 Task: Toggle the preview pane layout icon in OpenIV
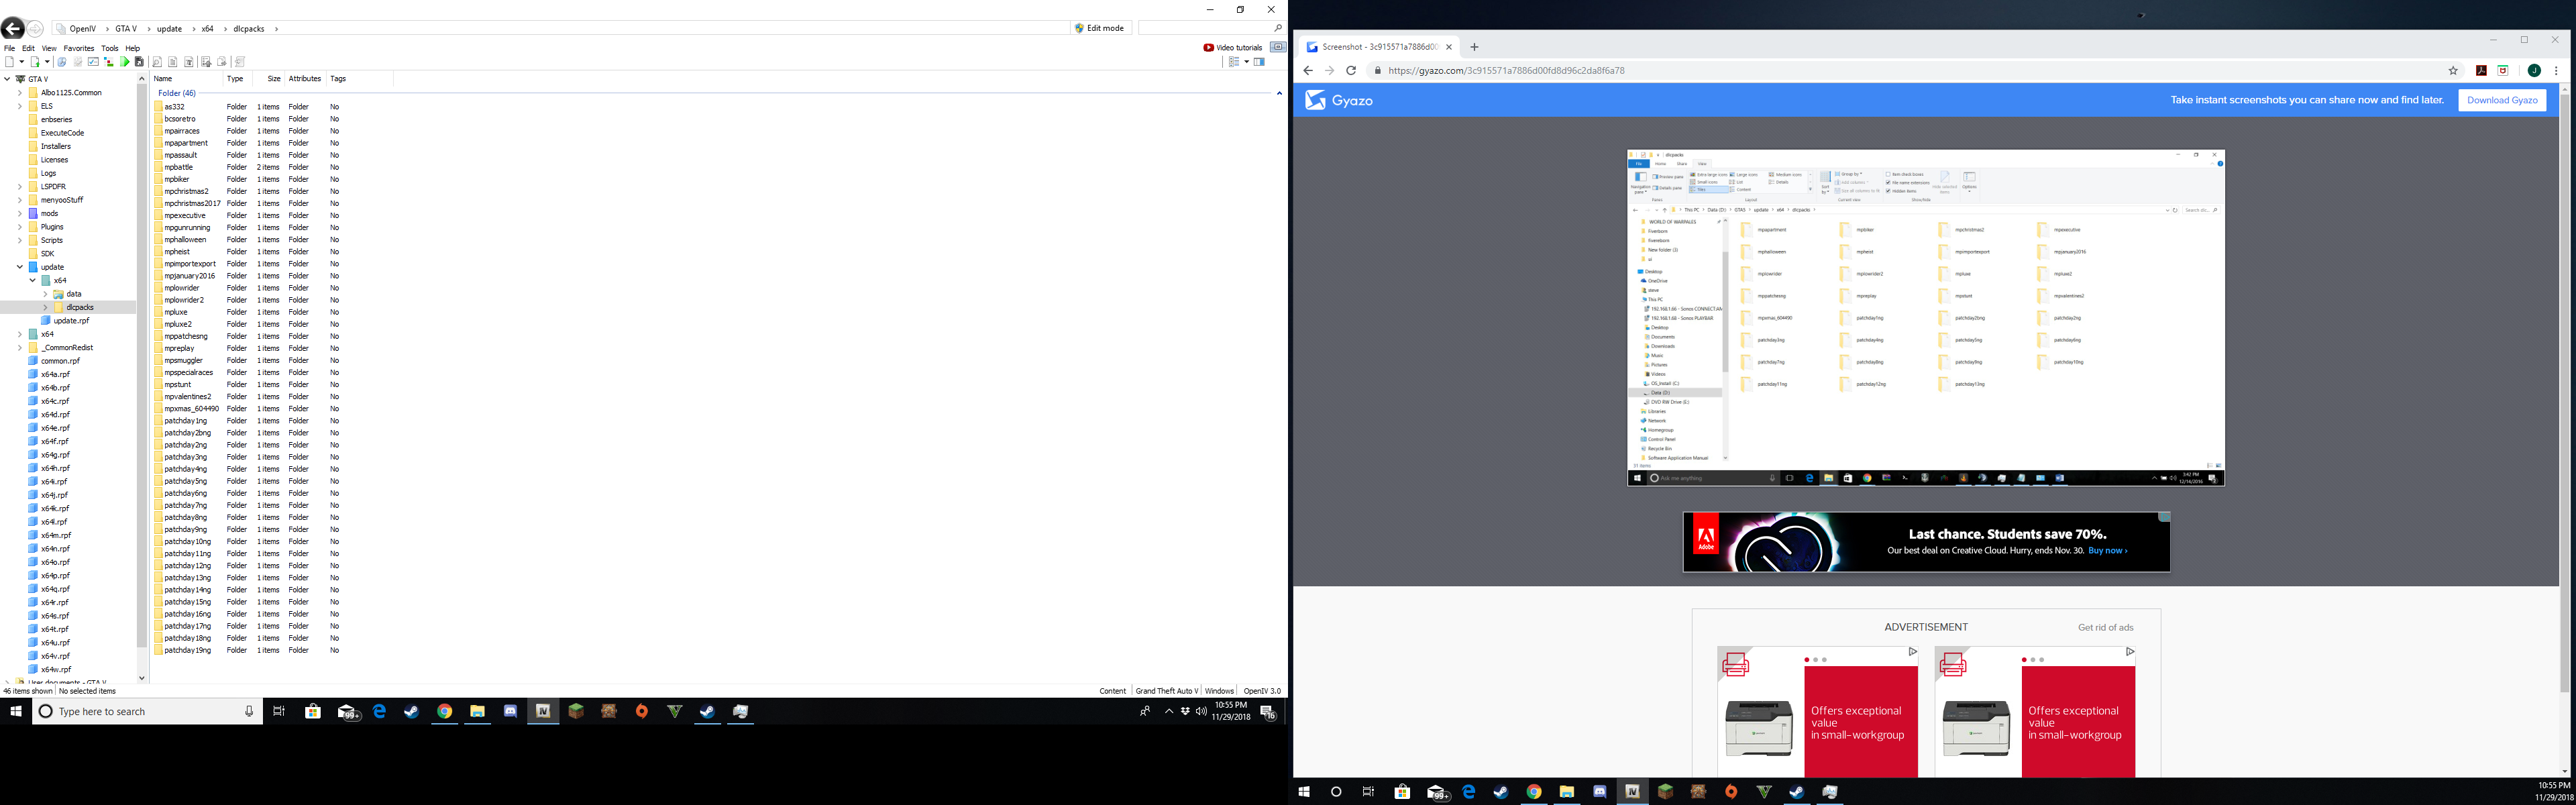[x=1259, y=62]
